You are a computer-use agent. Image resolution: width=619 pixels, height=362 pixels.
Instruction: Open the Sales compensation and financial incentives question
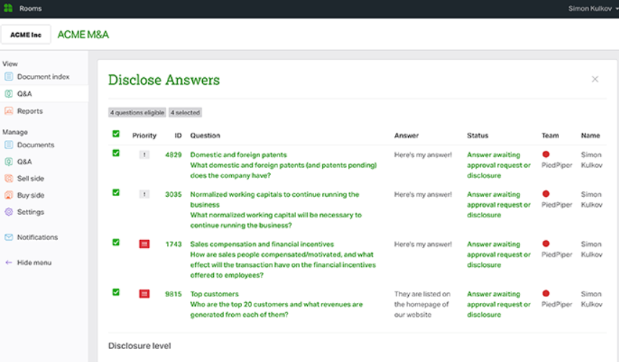(282, 260)
